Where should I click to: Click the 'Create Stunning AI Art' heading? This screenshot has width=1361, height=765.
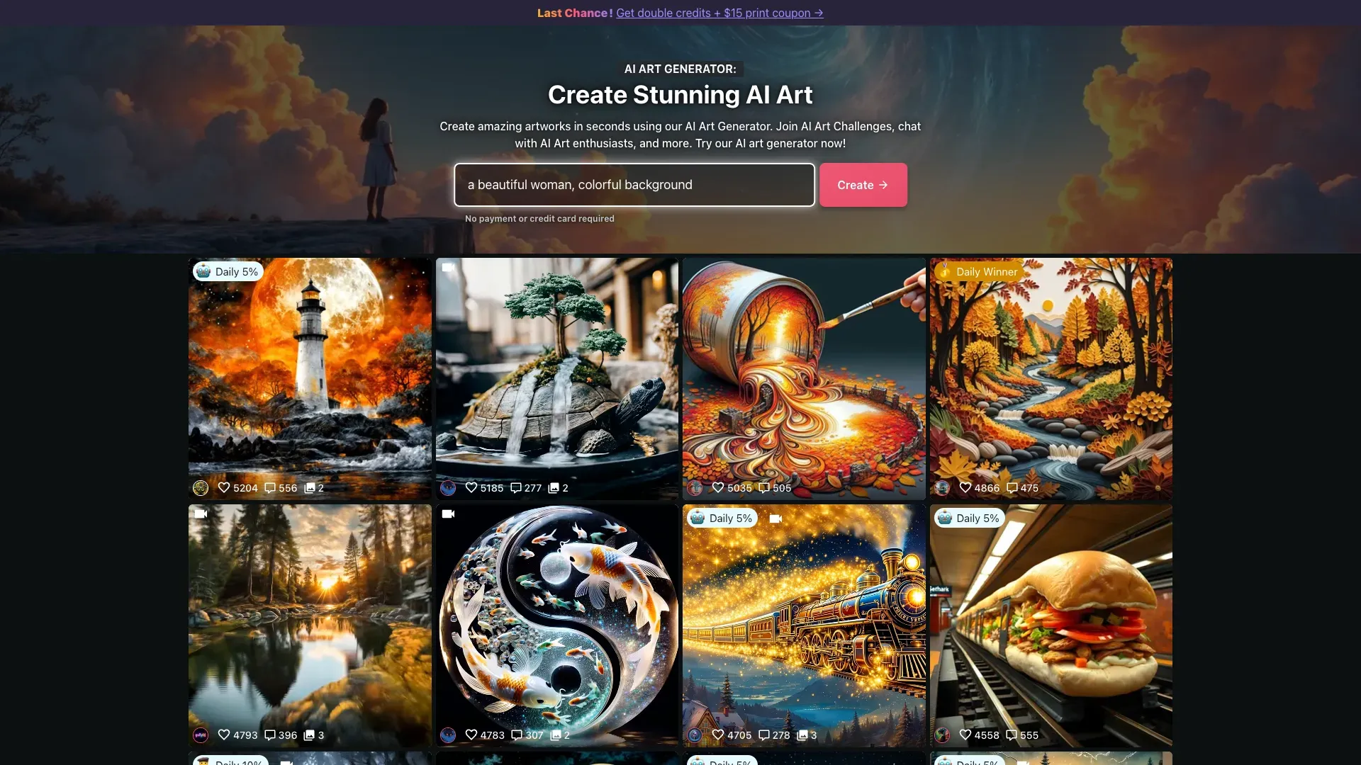coord(680,95)
